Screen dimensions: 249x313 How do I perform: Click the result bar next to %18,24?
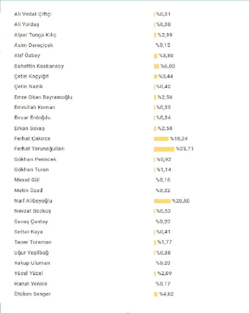point(161,139)
